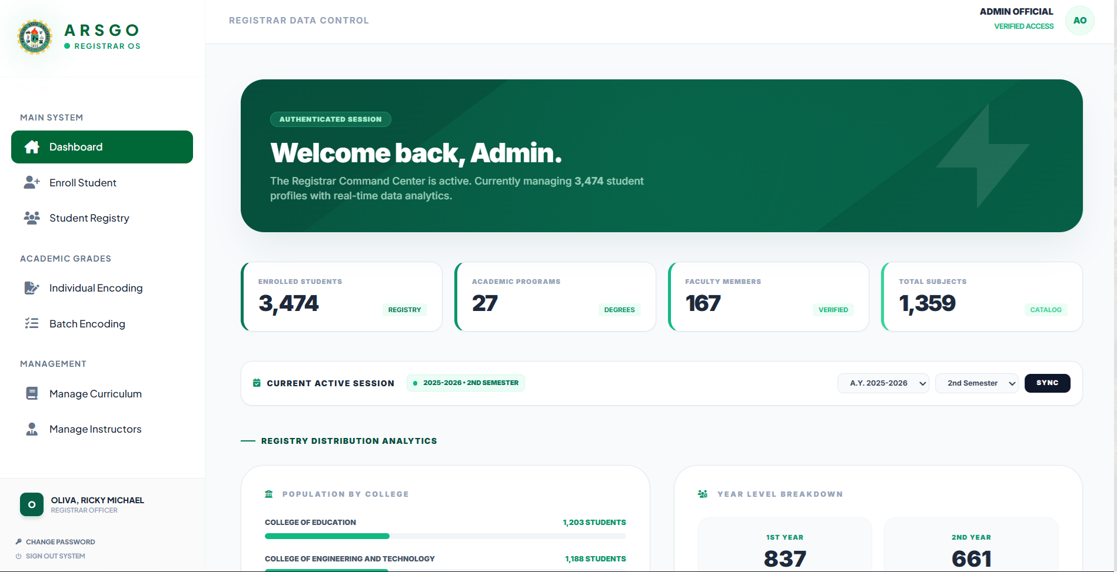Expand the 2nd Semester dropdown

point(976,383)
